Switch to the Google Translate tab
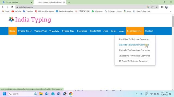174x97 pixels. tap(17, 2)
